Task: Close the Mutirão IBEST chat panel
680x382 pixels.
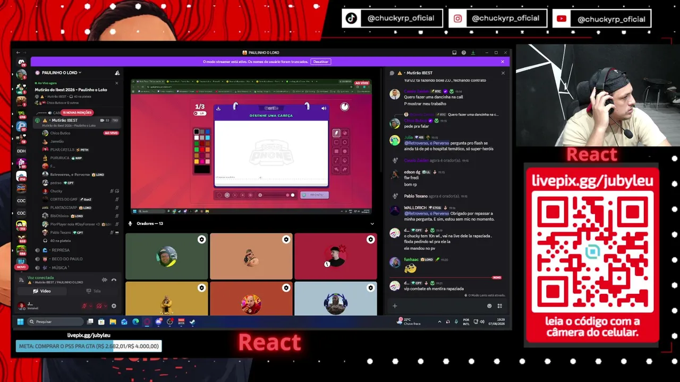Action: pos(503,73)
